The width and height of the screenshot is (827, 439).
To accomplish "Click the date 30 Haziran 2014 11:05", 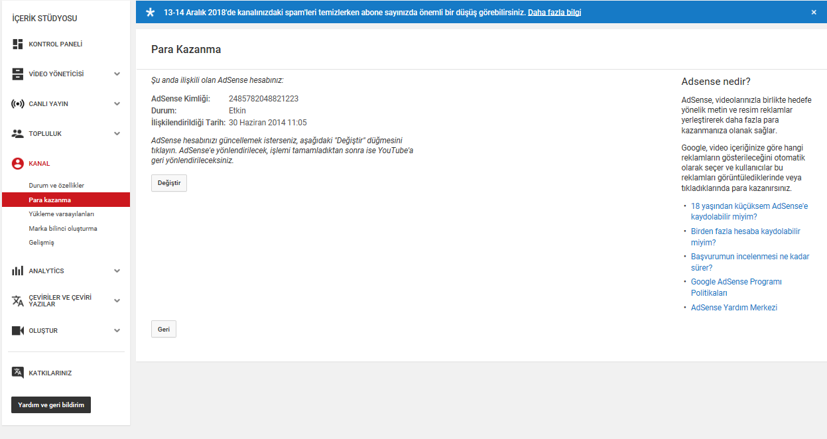I will (268, 123).
